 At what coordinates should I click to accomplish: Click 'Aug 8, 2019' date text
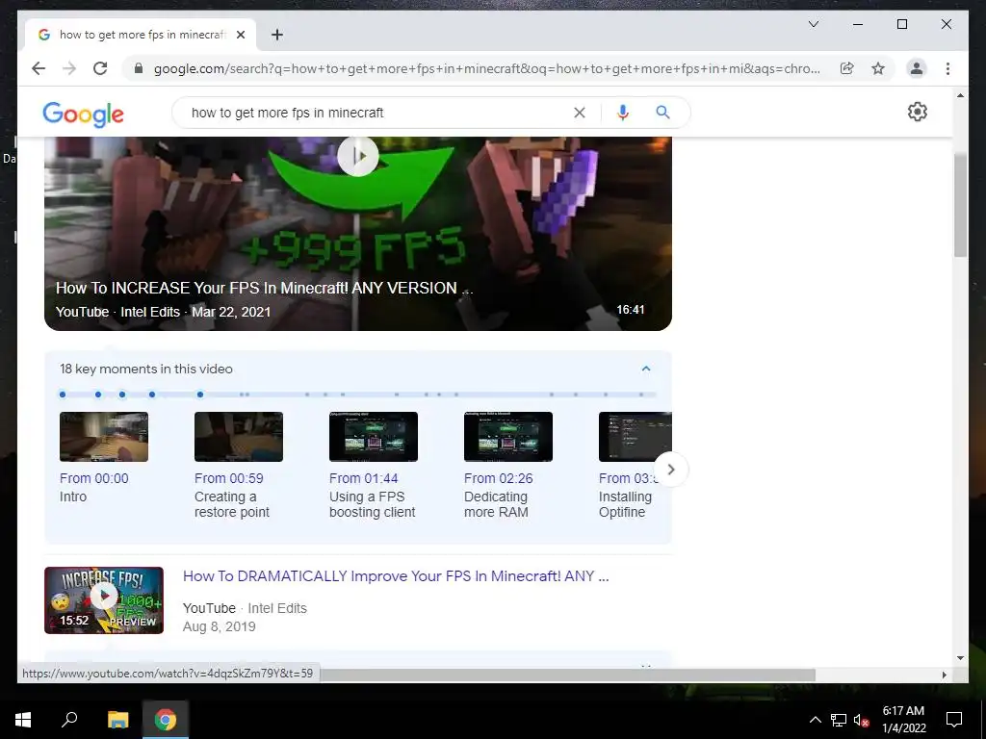click(219, 626)
